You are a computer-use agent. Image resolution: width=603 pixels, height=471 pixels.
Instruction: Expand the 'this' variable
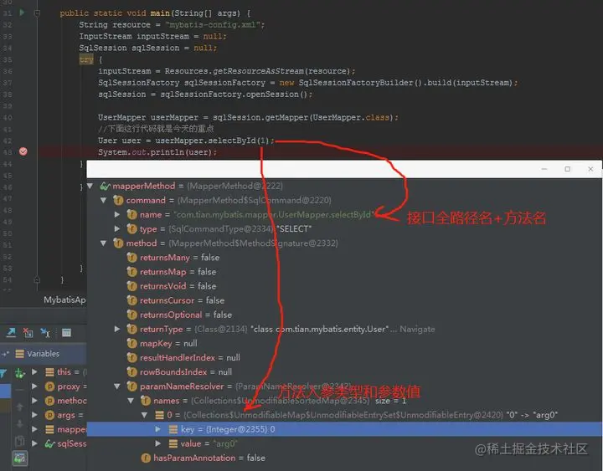tap(34, 372)
